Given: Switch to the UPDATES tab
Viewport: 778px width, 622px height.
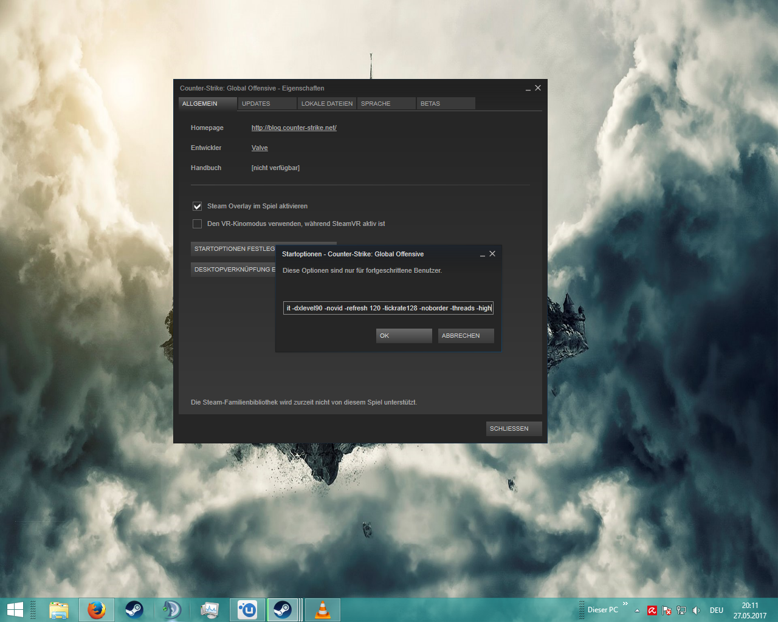Looking at the screenshot, I should tap(267, 104).
